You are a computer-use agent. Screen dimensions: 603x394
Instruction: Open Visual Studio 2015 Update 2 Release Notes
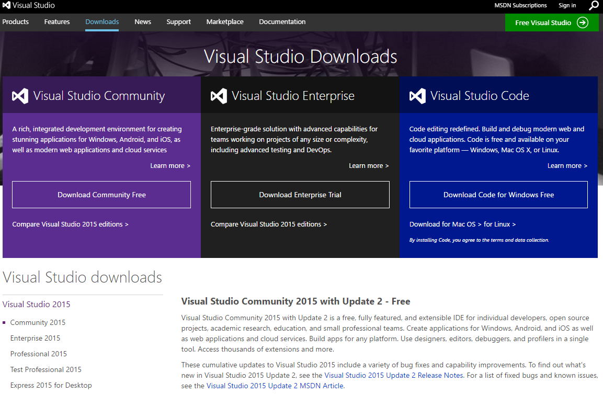(x=394, y=375)
